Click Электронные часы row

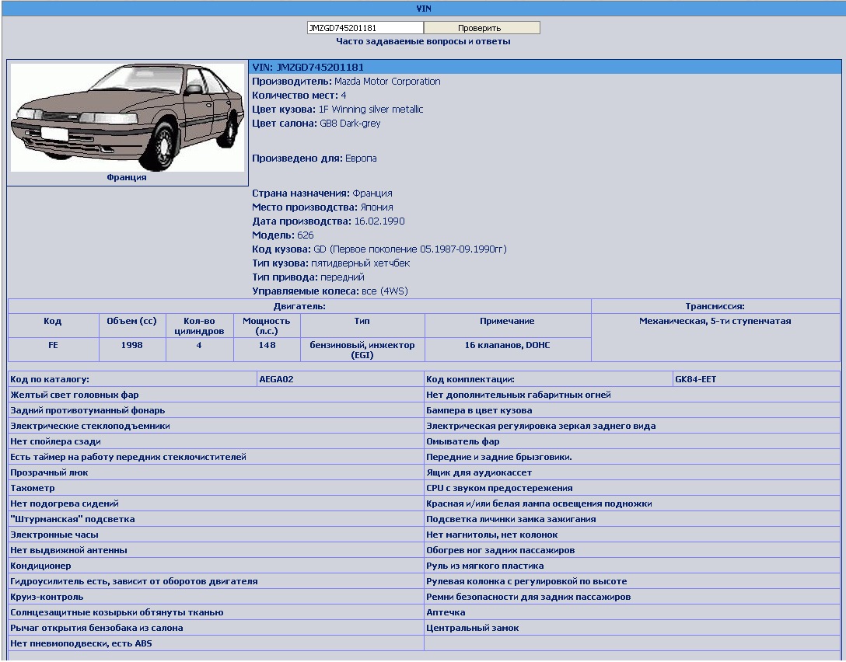tap(216, 535)
